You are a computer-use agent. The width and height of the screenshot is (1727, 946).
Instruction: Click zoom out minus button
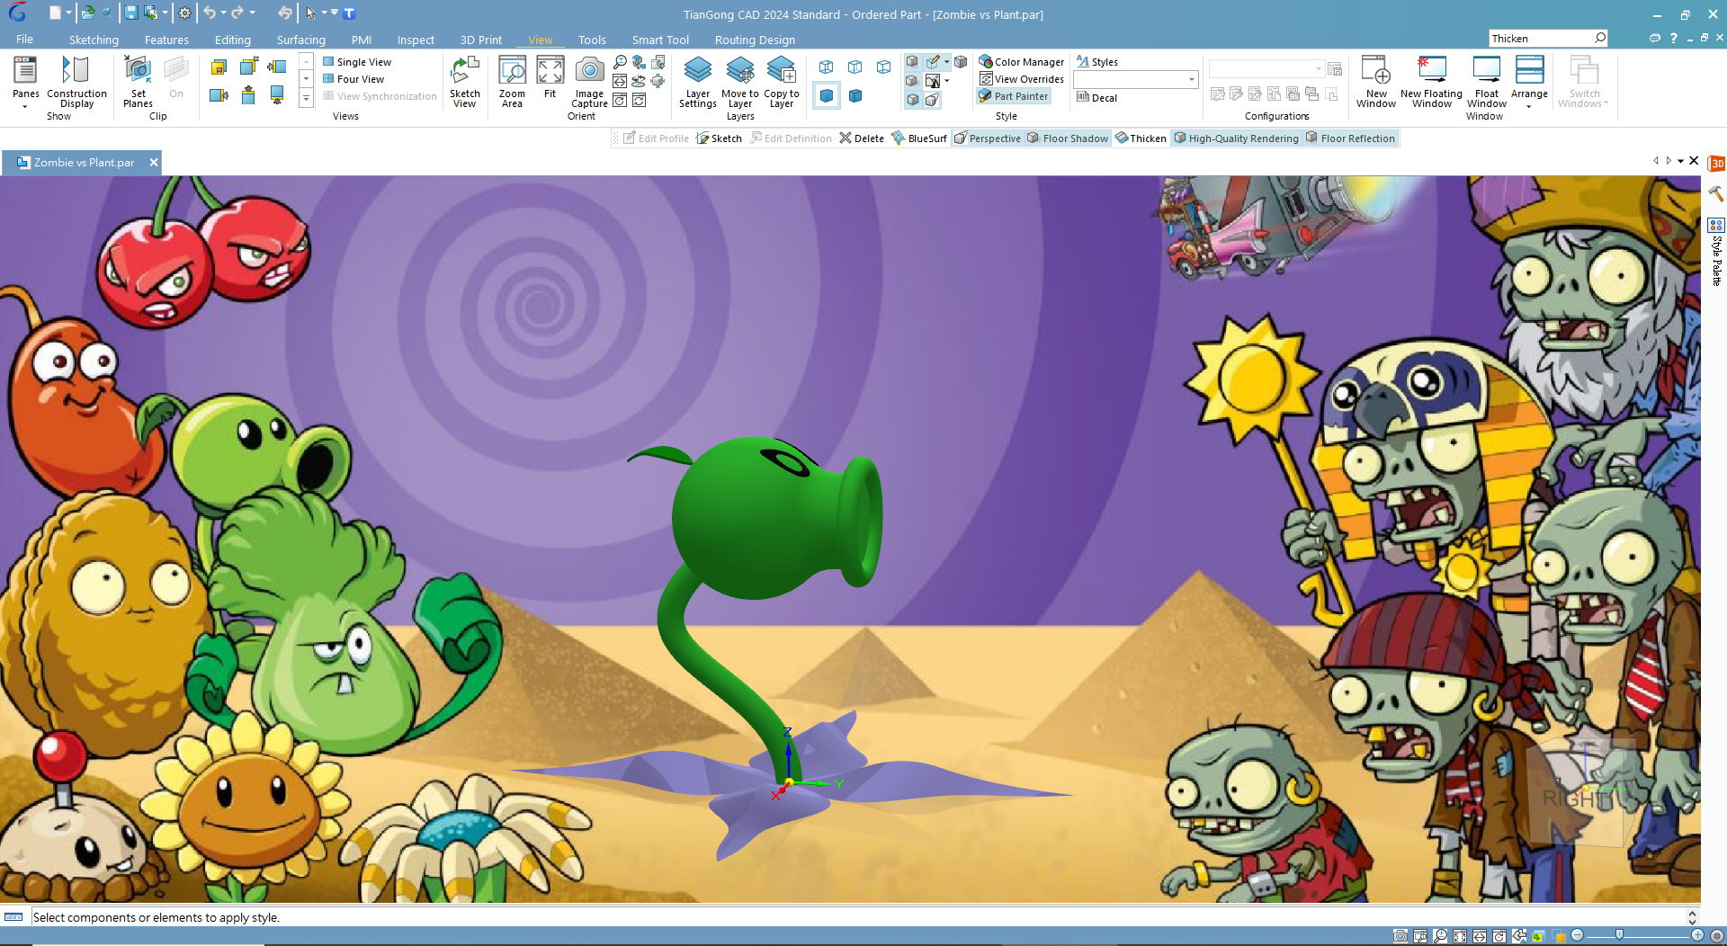click(x=1577, y=935)
